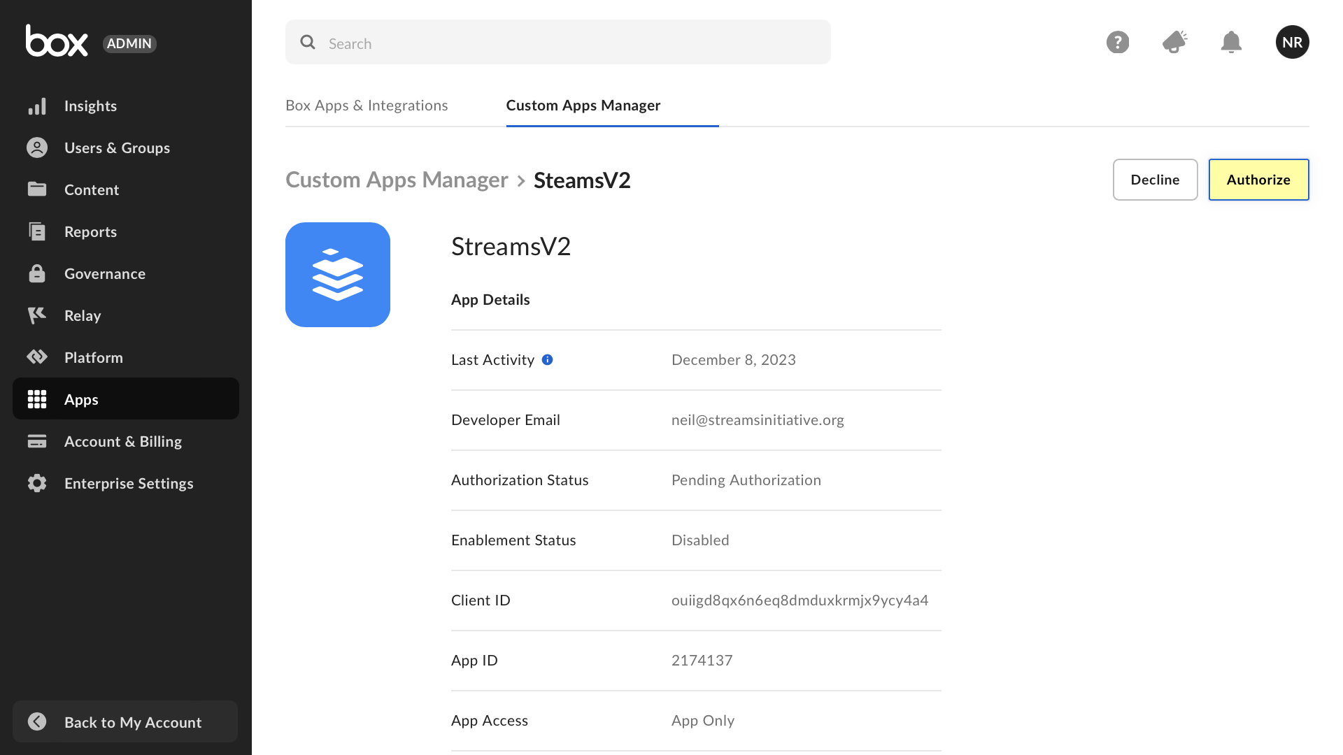The height and width of the screenshot is (755, 1343).
Task: Open the help question mark icon
Action: point(1118,42)
